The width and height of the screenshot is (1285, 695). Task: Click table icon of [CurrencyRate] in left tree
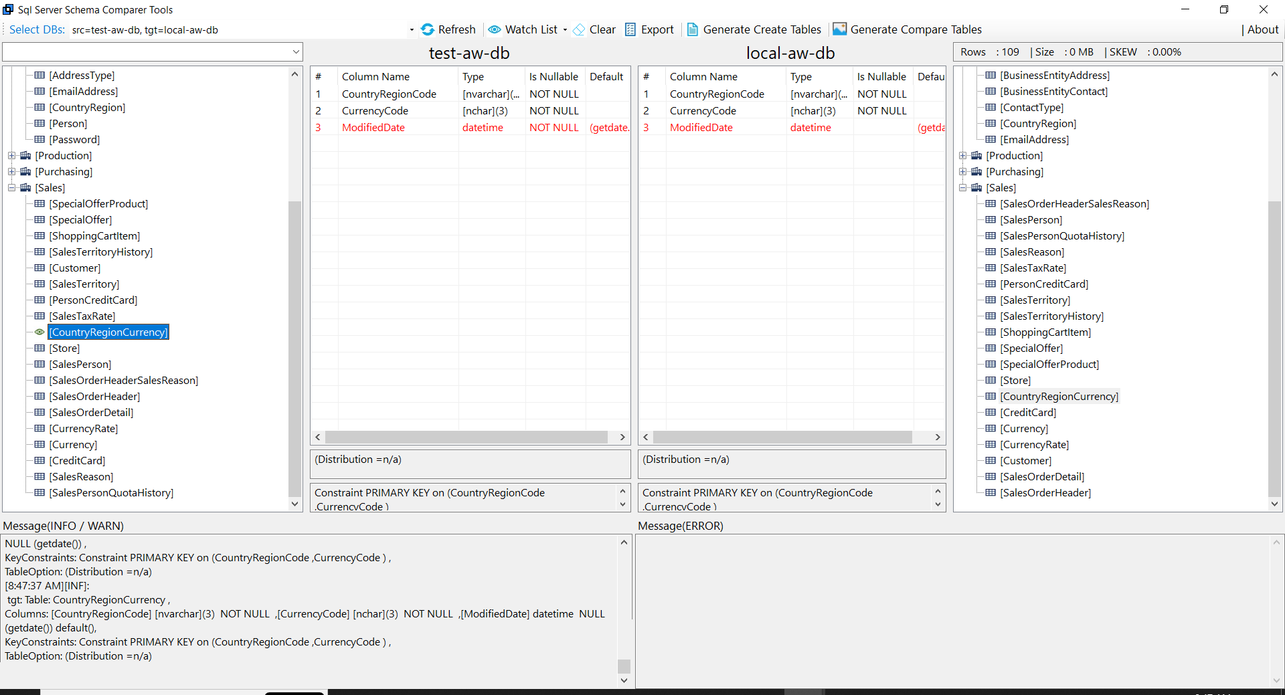[x=39, y=428]
